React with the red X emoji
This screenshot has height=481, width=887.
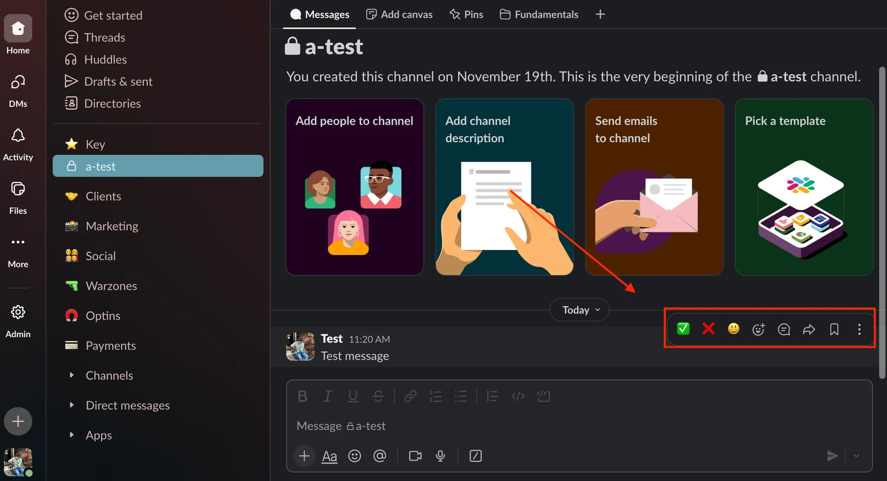pyautogui.click(x=708, y=329)
